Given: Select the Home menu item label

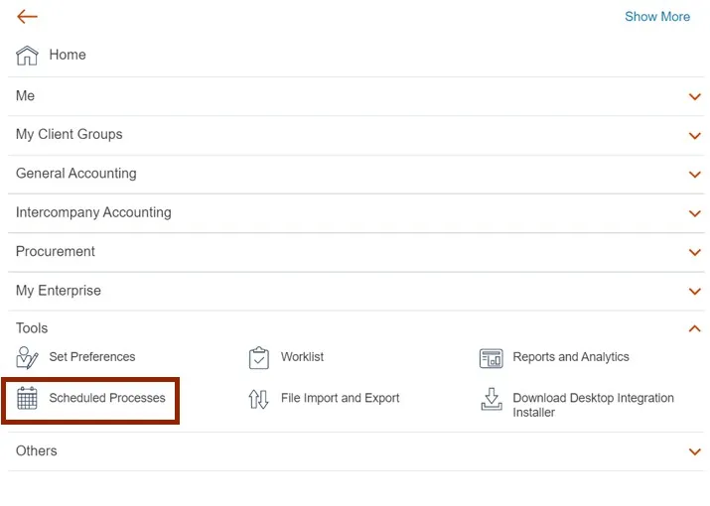Looking at the screenshot, I should click(x=68, y=56).
